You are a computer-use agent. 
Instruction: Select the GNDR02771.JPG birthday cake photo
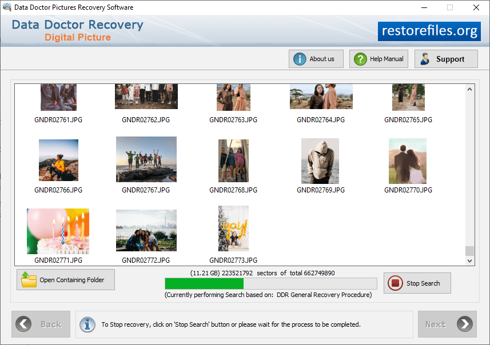[58, 231]
